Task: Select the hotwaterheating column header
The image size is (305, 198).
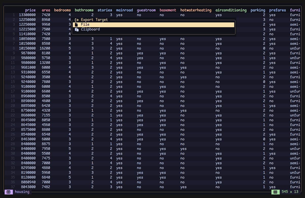Action: [x=196, y=10]
